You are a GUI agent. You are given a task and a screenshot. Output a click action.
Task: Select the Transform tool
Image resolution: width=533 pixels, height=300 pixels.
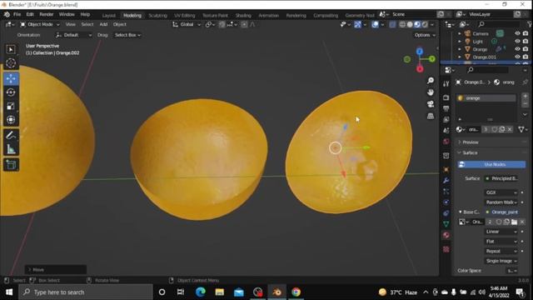[x=11, y=120]
